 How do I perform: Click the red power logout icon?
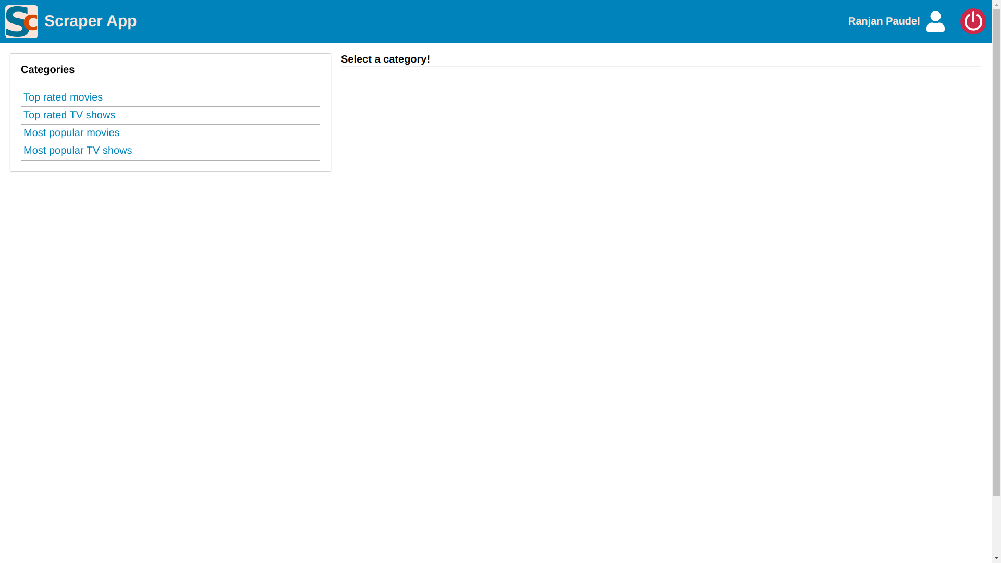pos(973,21)
